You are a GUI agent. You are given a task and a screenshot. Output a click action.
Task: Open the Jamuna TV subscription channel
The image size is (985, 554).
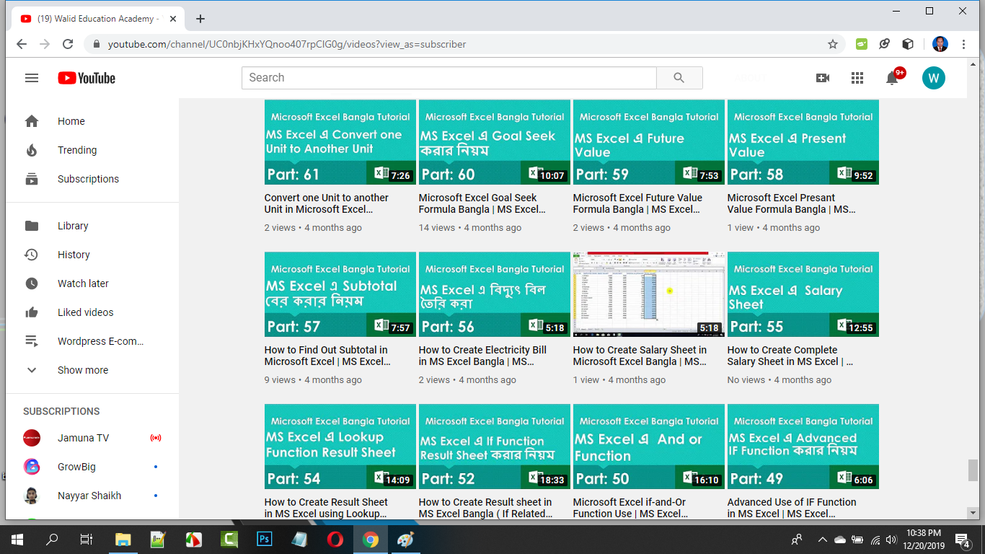click(x=83, y=438)
